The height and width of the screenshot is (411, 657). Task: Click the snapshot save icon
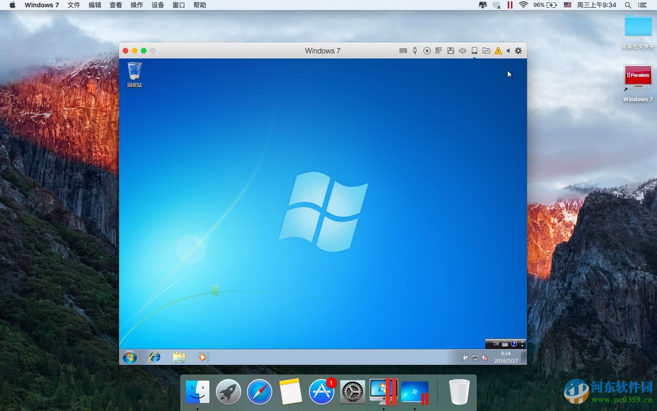[x=451, y=51]
